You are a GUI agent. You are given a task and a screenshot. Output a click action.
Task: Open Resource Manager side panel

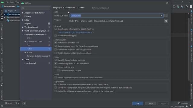pyautogui.click(x=2, y=31)
